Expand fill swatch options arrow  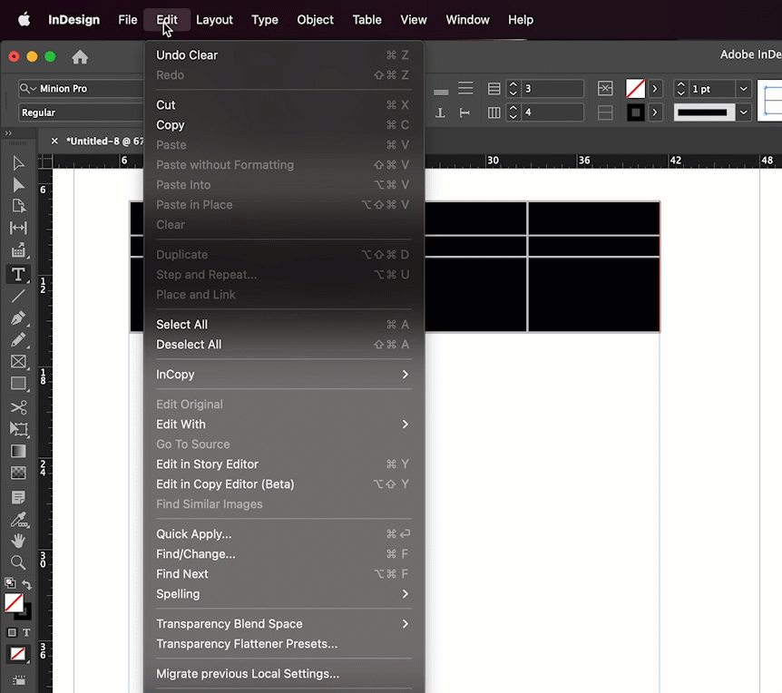(x=655, y=89)
